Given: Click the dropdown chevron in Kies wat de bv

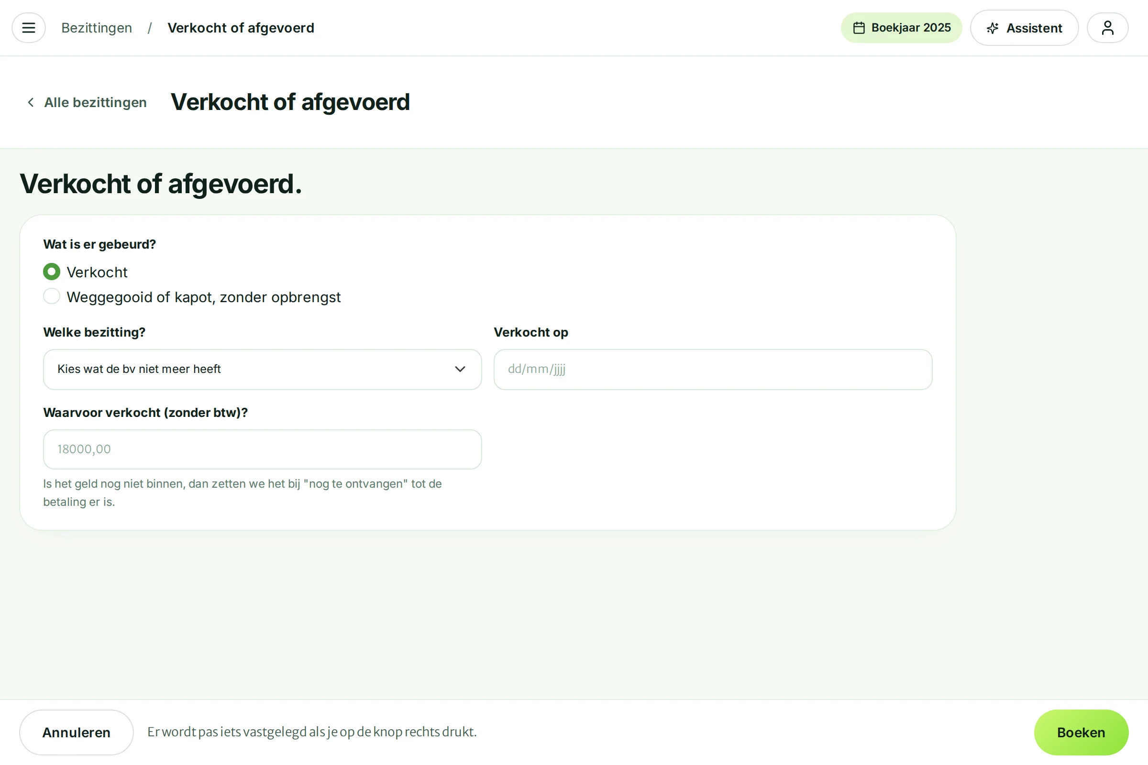Looking at the screenshot, I should click(x=460, y=369).
